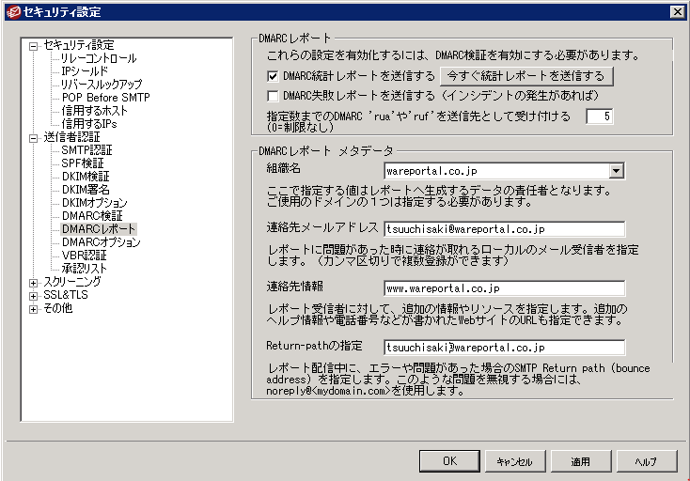Enable DMARC失敗レポートを送信する checkbox

coord(273,96)
